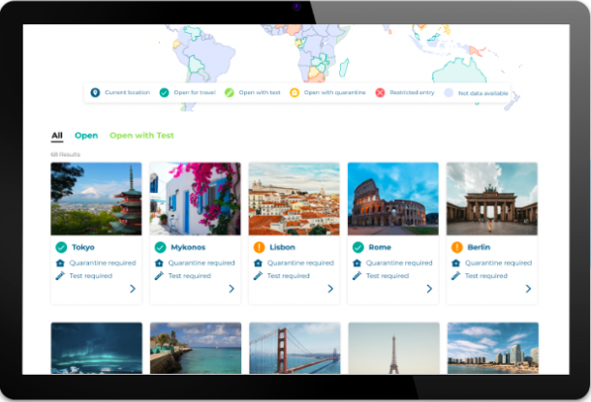Click the Lisbon orange warning status icon

pyautogui.click(x=259, y=247)
